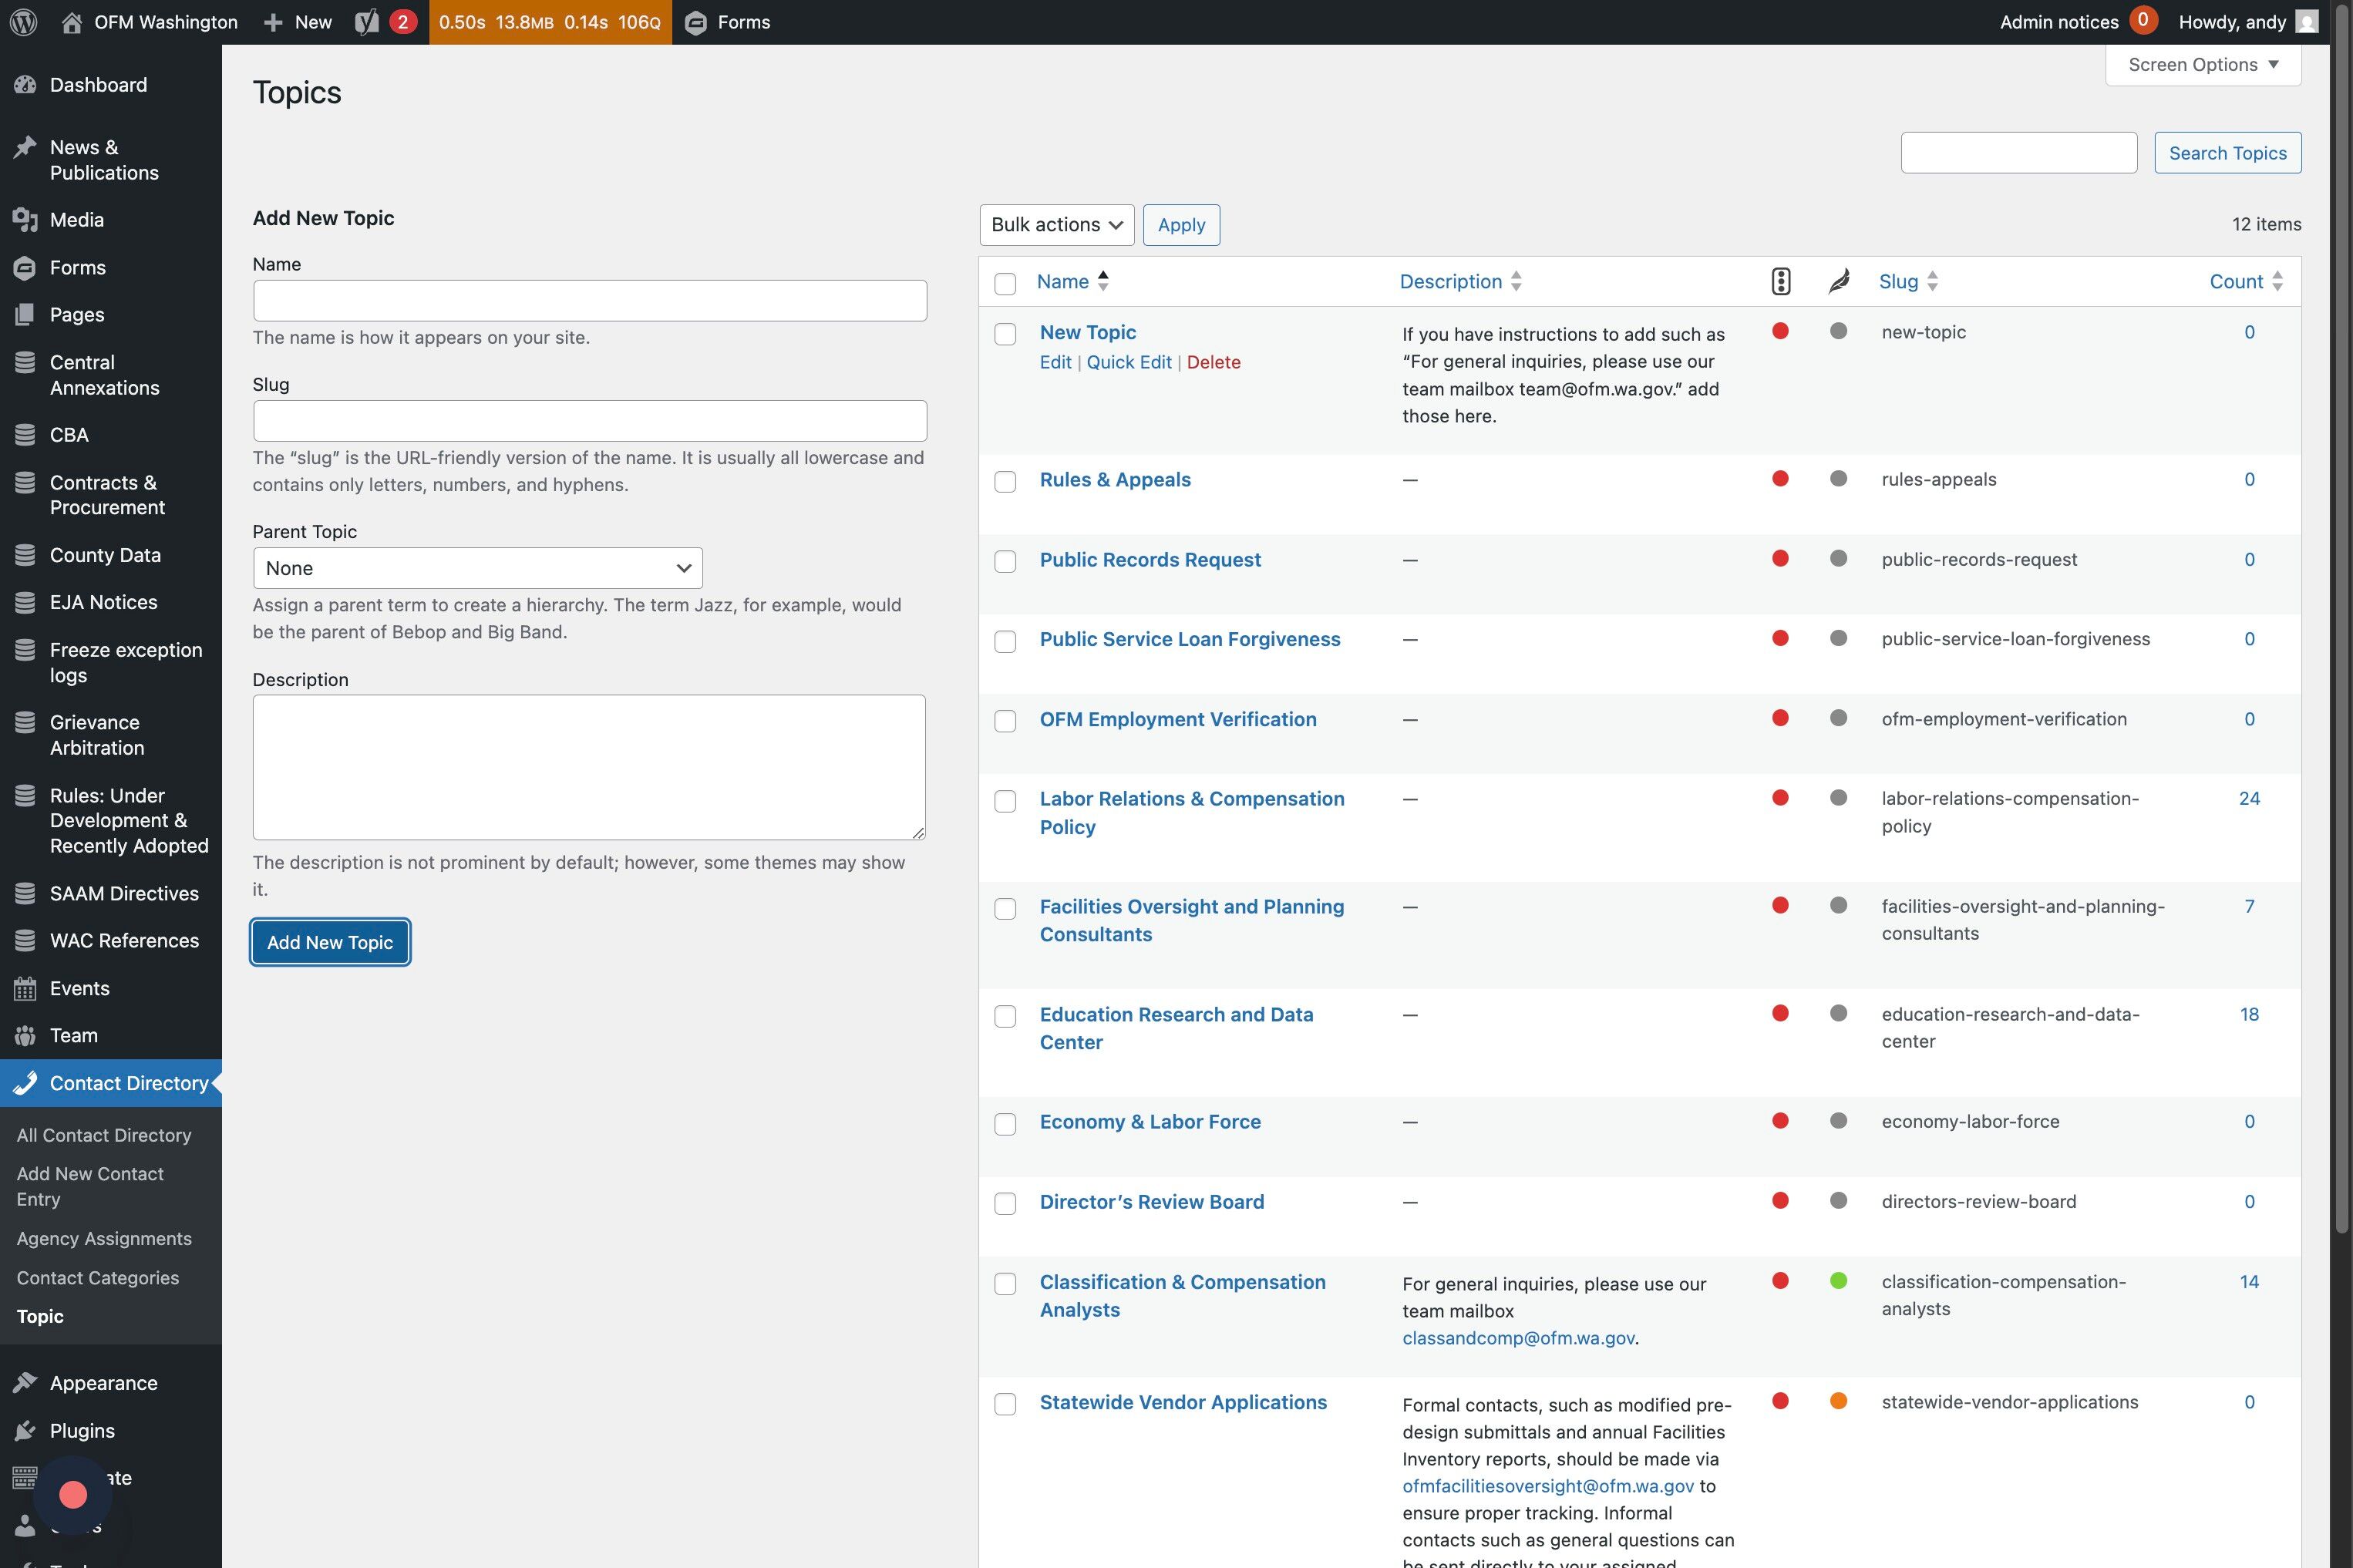Click the WordPress logo icon

pyautogui.click(x=24, y=22)
